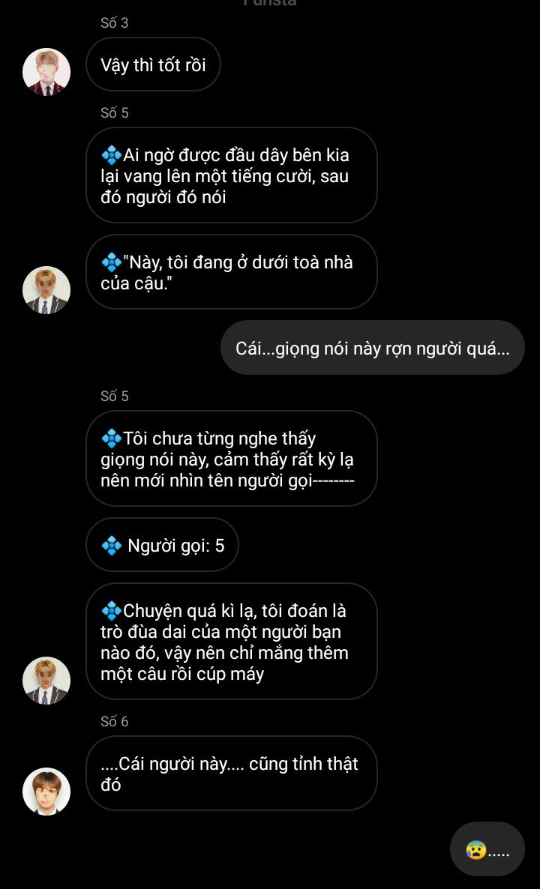Click the diamond icon before "Tôi chưa từng"
This screenshot has height=889, width=540.
(111, 439)
